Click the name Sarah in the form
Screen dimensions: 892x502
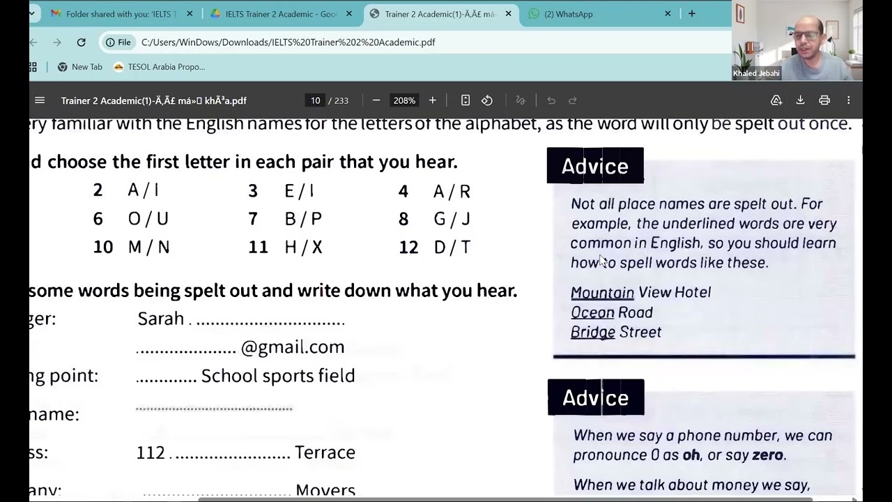point(160,319)
